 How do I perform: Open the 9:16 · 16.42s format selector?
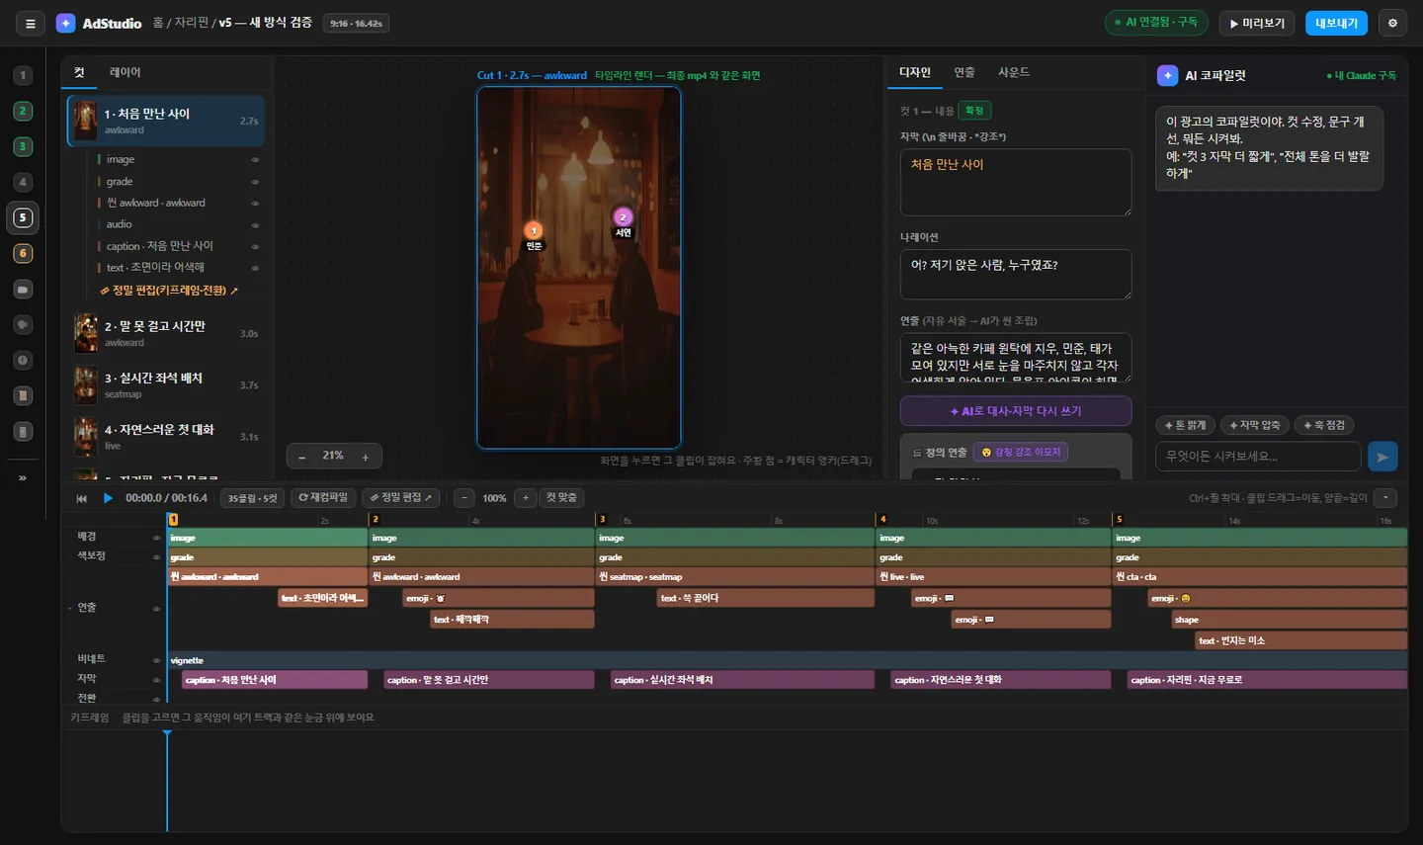[356, 23]
